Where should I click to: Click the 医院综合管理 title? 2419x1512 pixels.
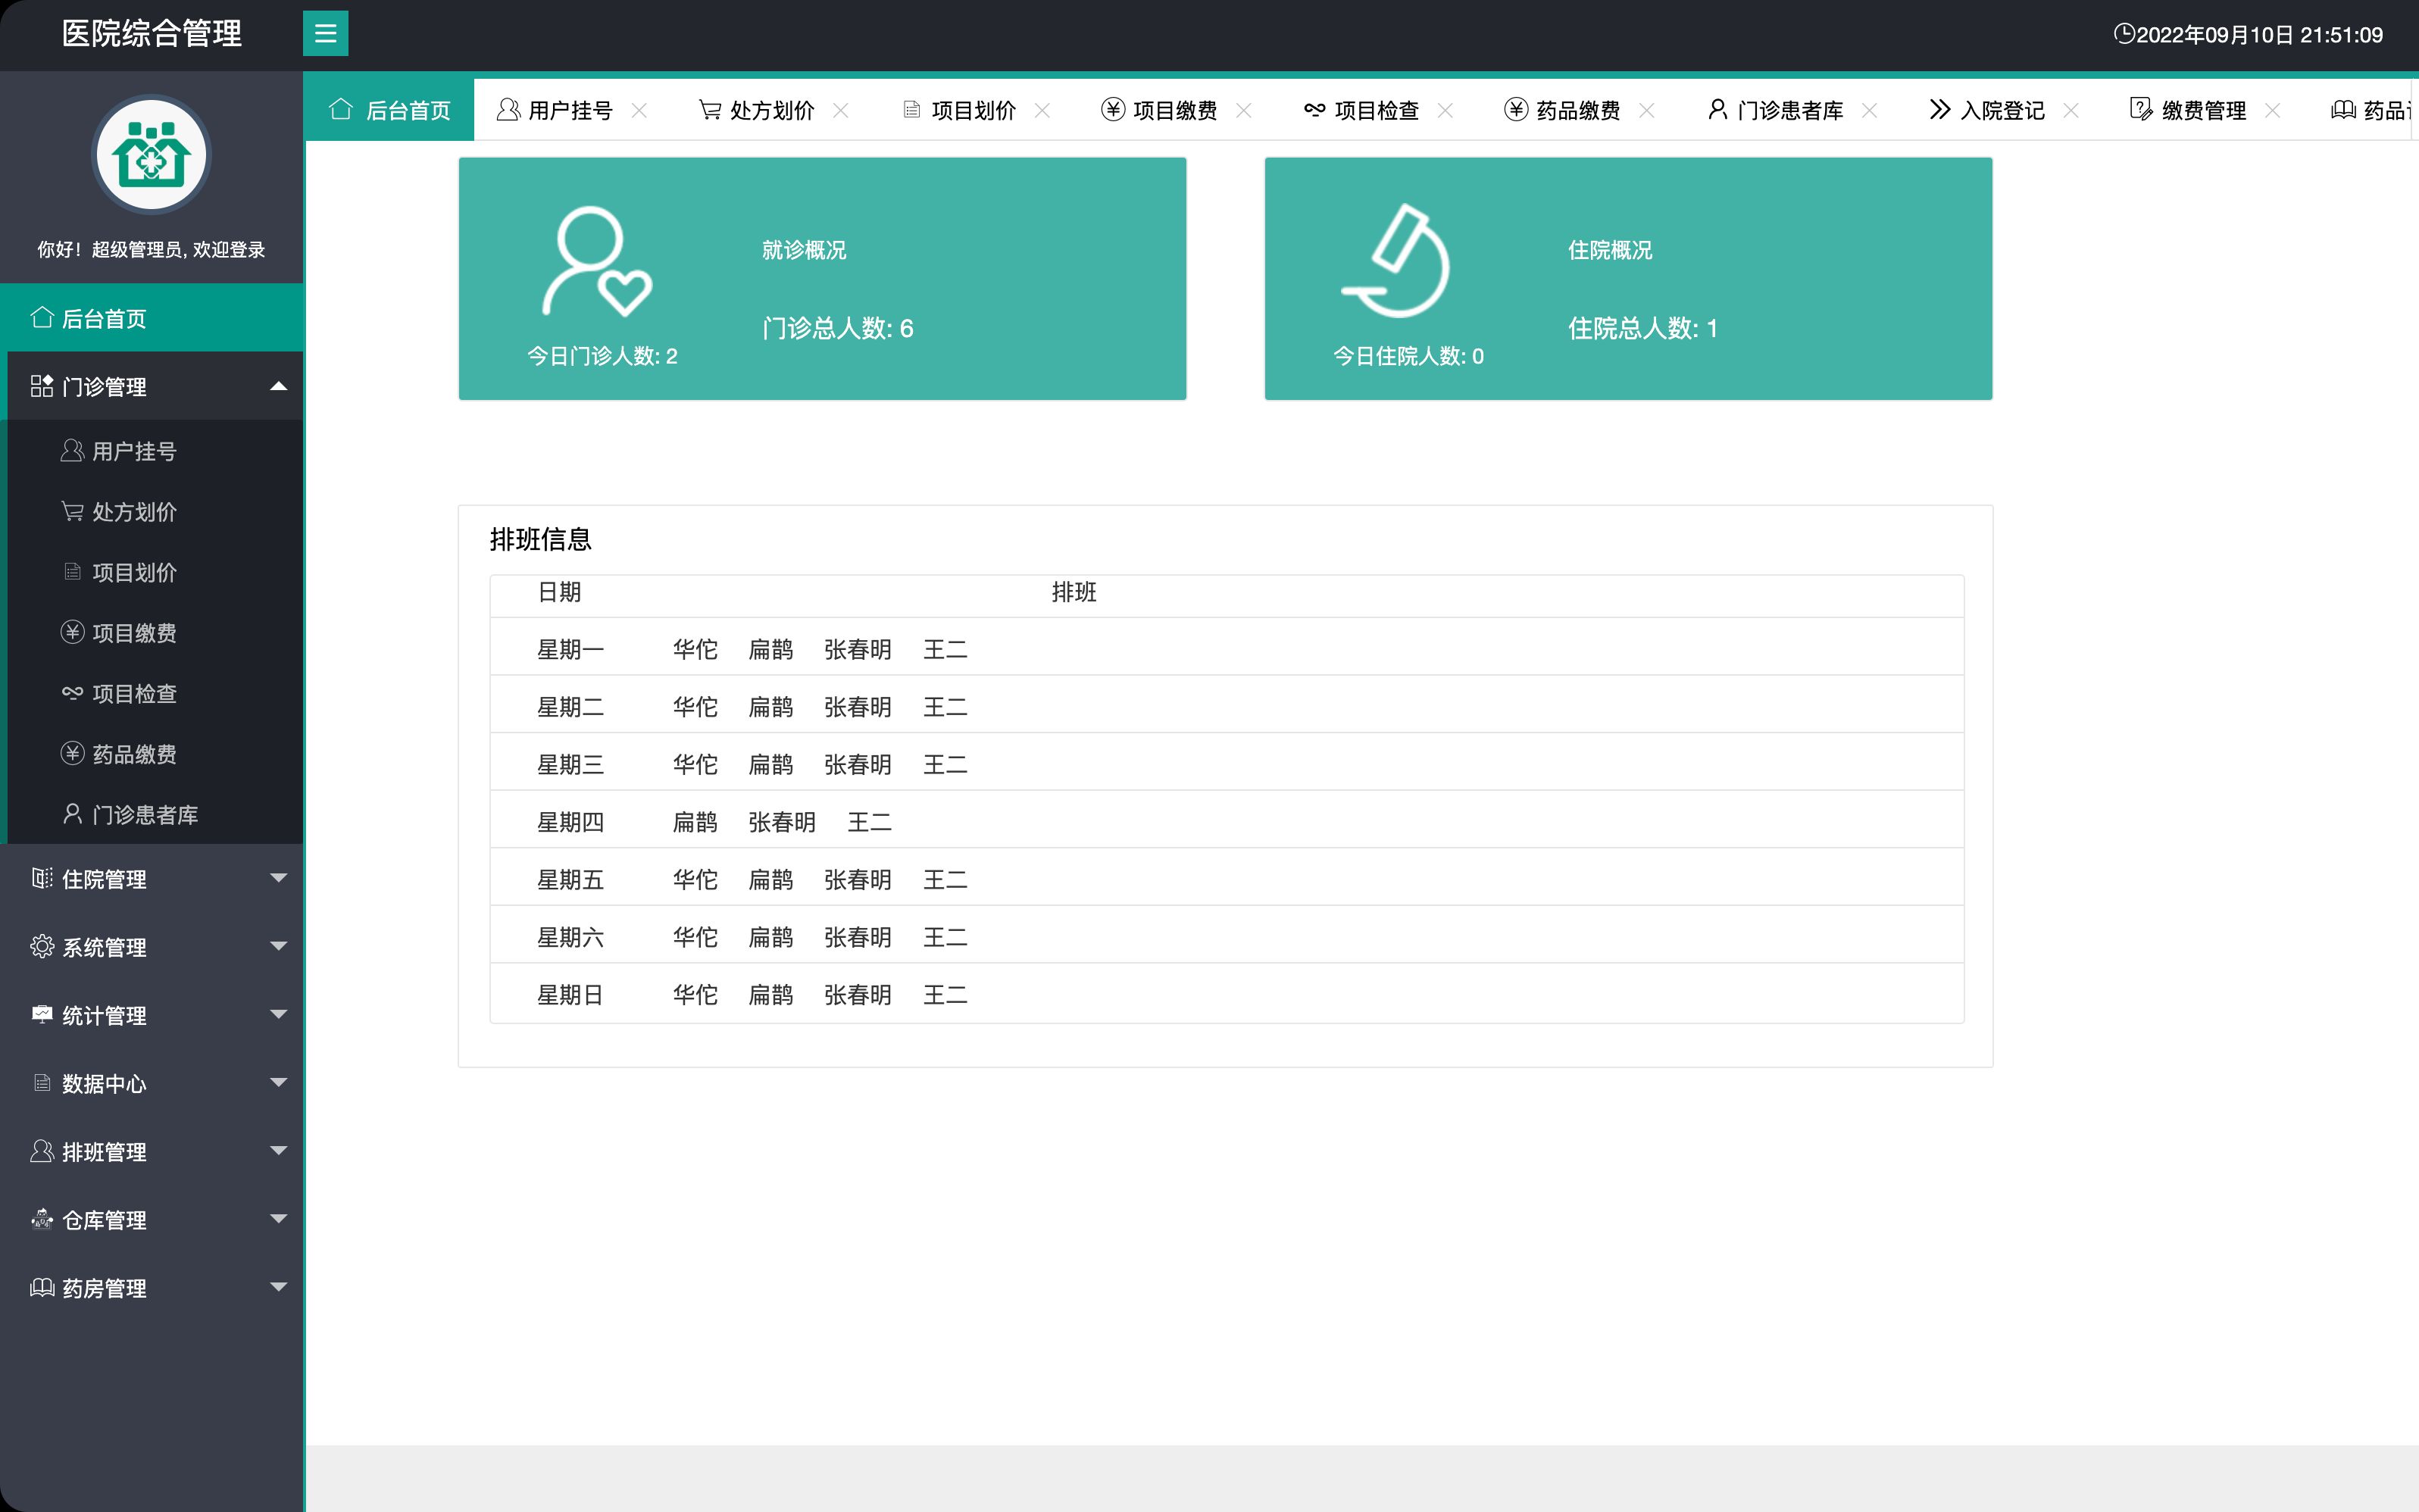tap(152, 34)
